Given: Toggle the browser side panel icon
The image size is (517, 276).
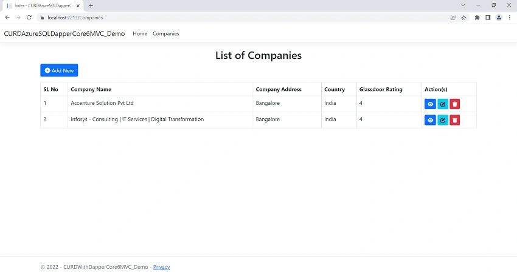Looking at the screenshot, I should tap(488, 18).
